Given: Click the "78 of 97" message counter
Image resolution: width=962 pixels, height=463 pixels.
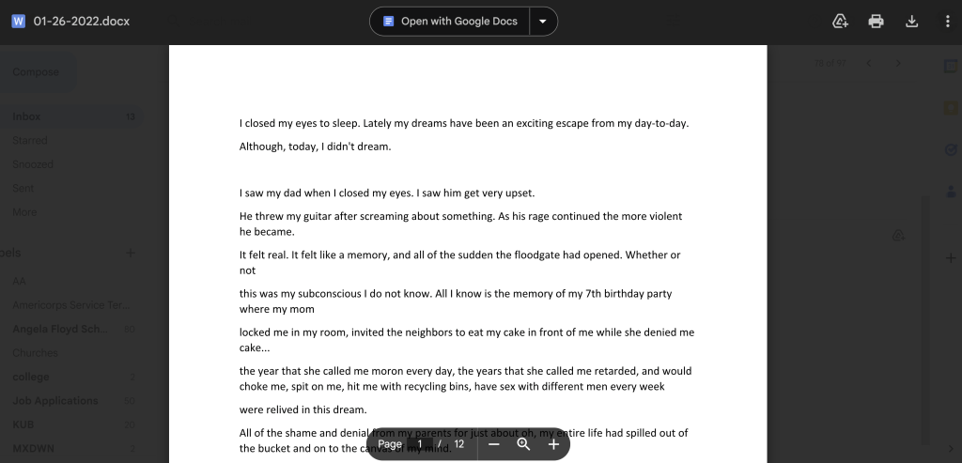Looking at the screenshot, I should [x=830, y=63].
